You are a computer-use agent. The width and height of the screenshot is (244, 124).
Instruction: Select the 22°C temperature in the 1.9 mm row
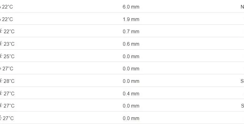[8, 19]
